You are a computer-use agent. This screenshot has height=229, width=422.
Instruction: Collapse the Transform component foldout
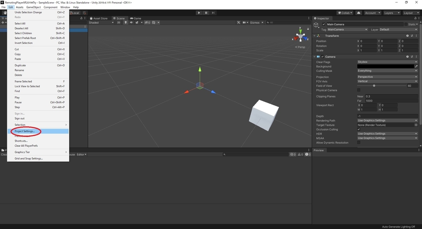click(314, 36)
